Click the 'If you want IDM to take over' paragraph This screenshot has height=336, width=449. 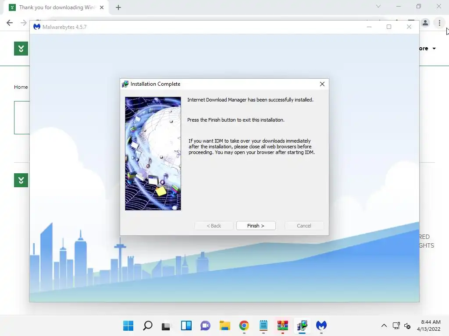click(251, 147)
